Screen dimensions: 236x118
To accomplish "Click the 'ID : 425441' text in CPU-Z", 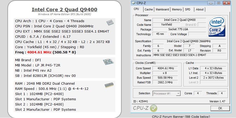I will pos(141,101).
